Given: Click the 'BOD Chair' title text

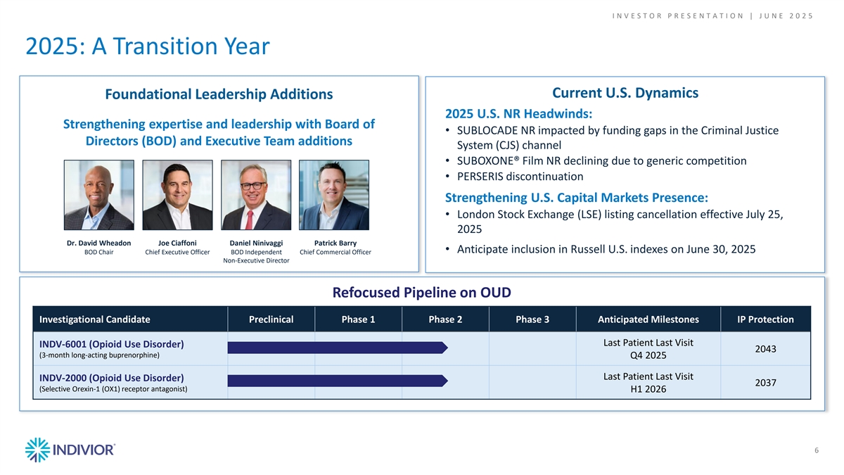Looking at the screenshot, I should pos(98,253).
